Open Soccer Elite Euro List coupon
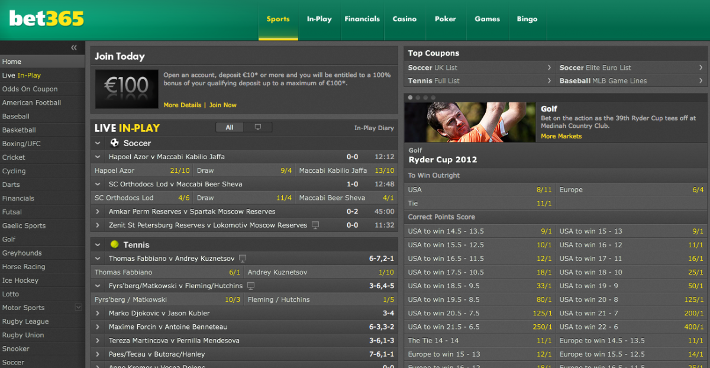Viewport: 710px width, 368px height. click(631, 67)
